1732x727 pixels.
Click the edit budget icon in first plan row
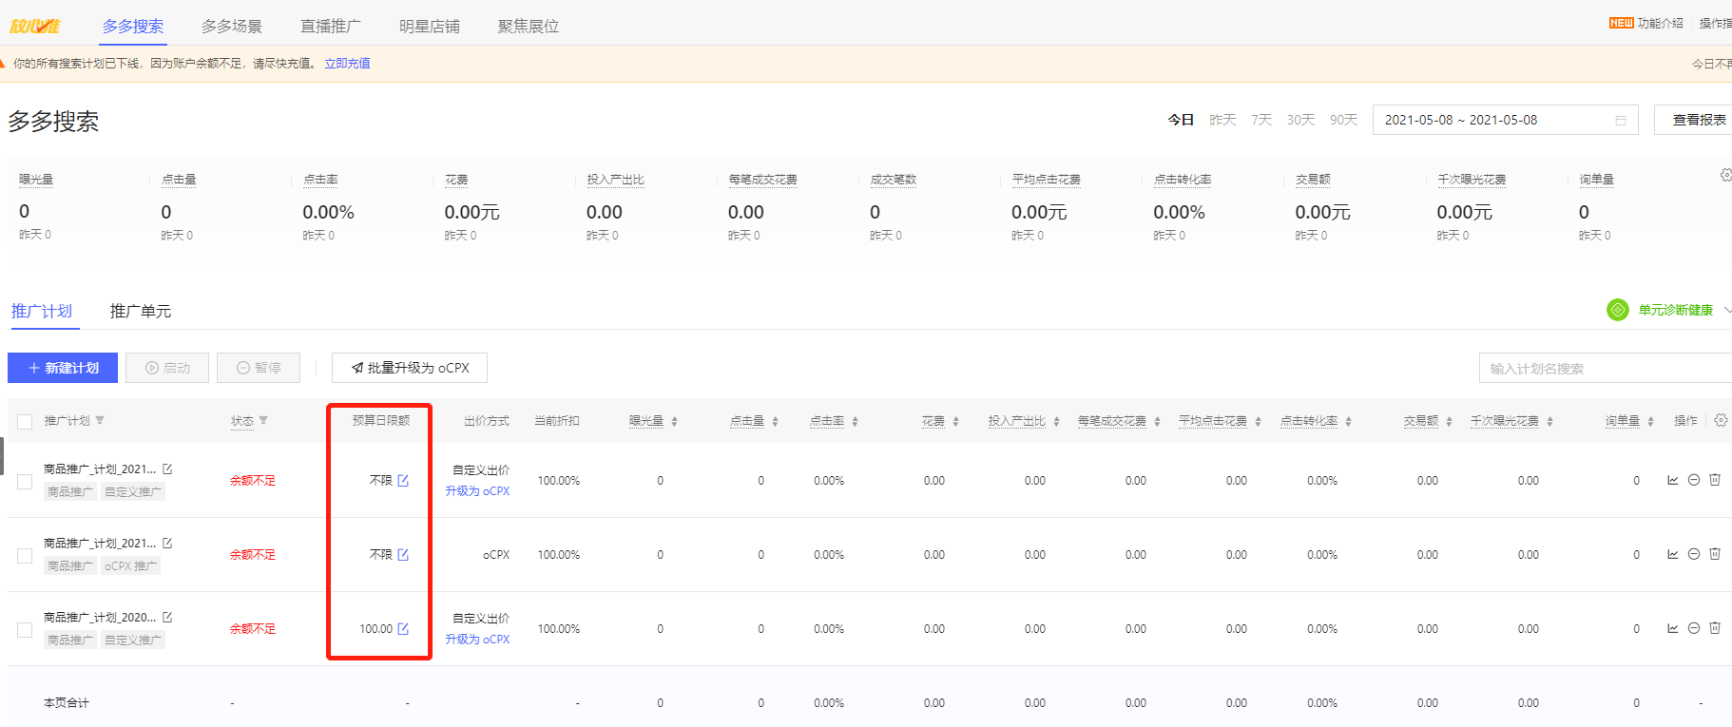point(403,481)
